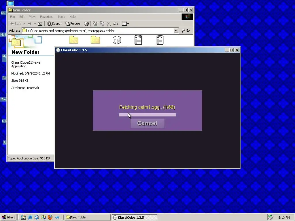Select the ClassiCube cube application icon
This screenshot has height=221, width=295.
(117, 40)
